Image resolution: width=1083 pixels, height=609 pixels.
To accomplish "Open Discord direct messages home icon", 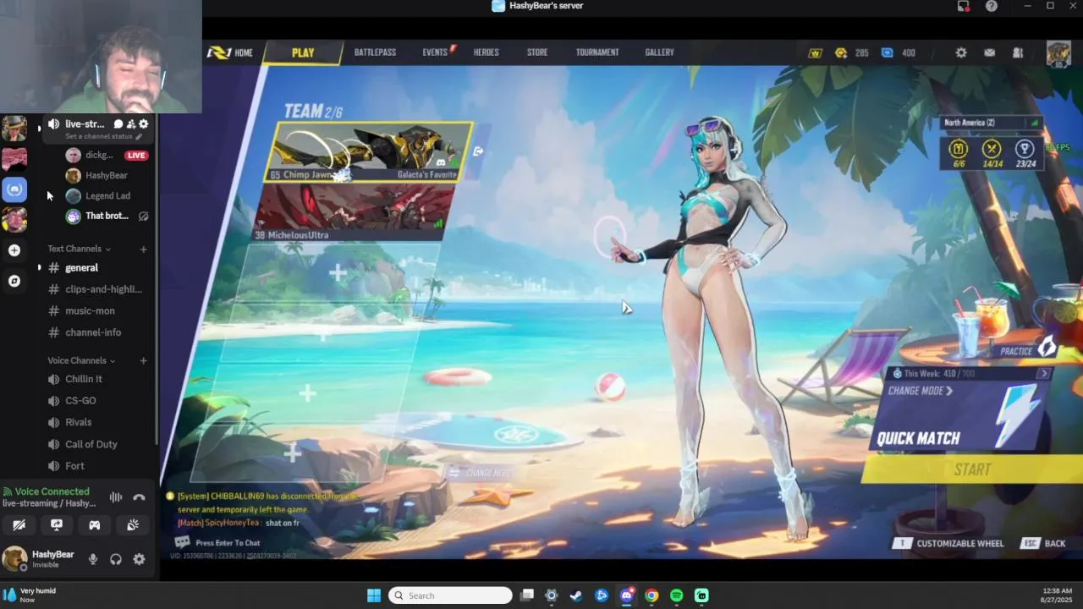I will (14, 189).
